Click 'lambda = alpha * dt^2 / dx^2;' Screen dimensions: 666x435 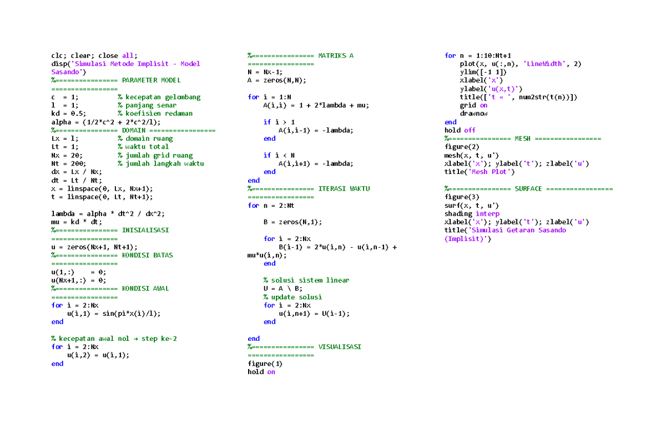pyautogui.click(x=108, y=213)
